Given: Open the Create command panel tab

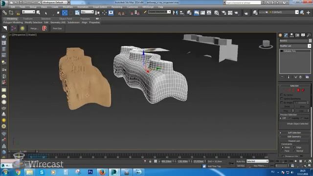Looking at the screenshot, I should 280,35.
